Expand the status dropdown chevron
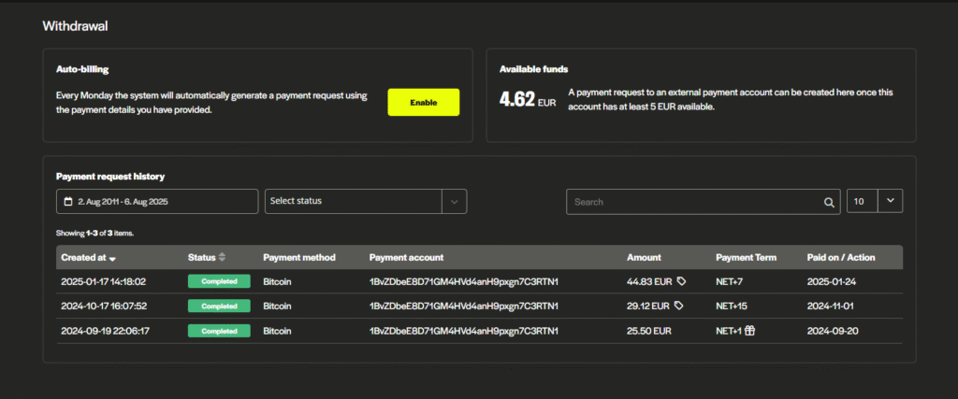 pyautogui.click(x=454, y=201)
